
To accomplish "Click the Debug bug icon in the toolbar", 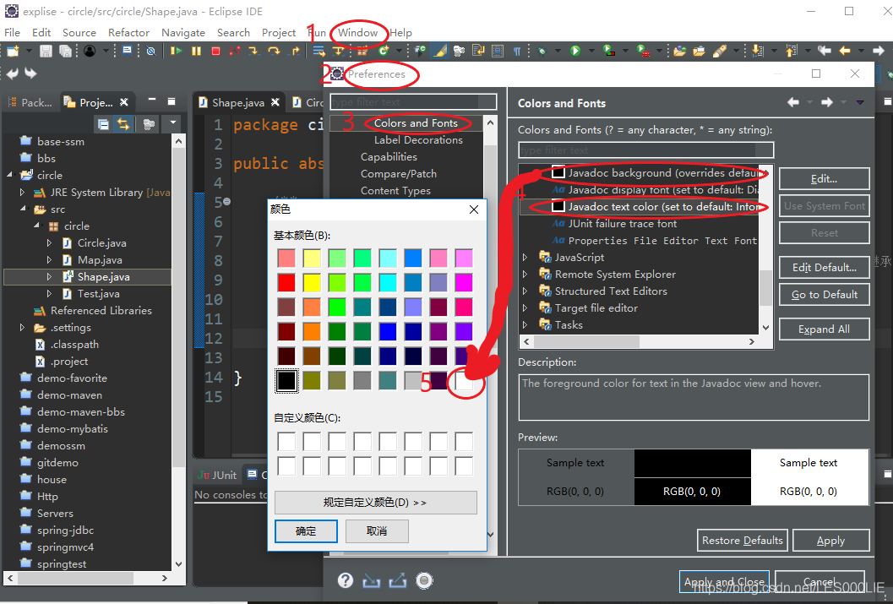I will [542, 52].
